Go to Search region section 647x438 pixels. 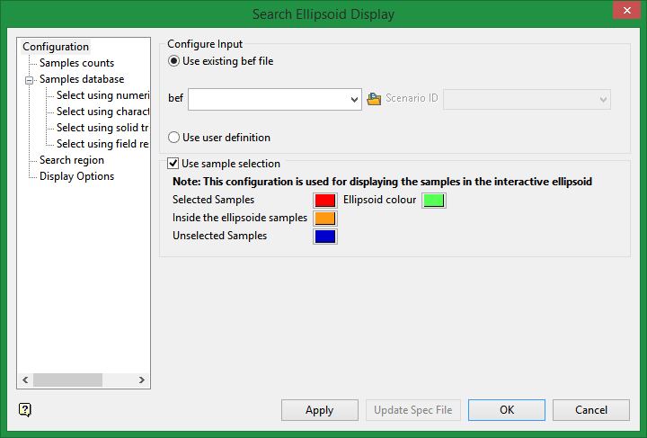[72, 160]
